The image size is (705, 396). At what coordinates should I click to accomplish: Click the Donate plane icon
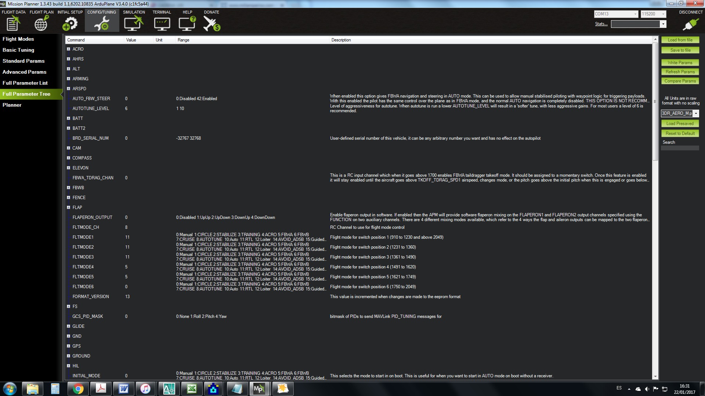point(211,23)
